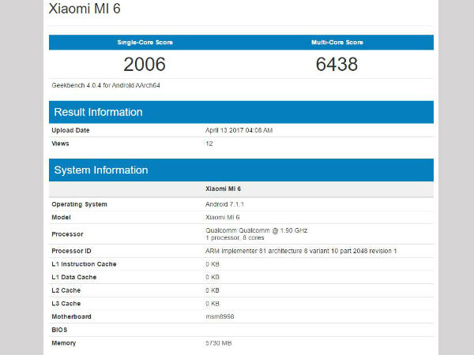The height and width of the screenshot is (355, 474).
Task: Select the L1 Instruction Cache label
Action: [84, 264]
